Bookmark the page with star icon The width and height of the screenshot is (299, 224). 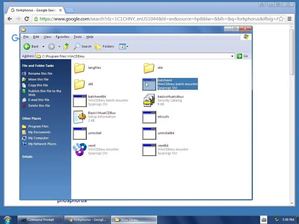click(281, 19)
